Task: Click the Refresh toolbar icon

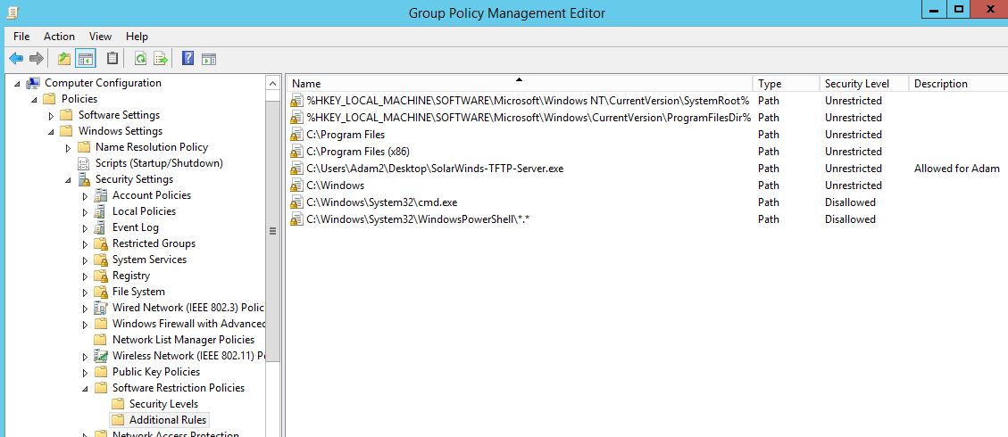Action: coord(140,59)
